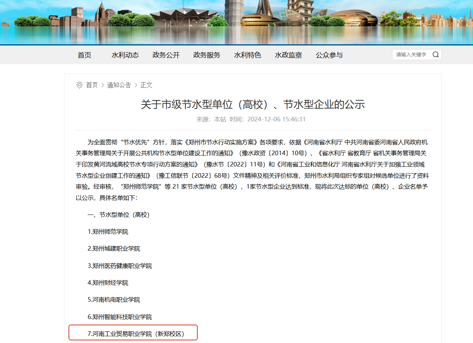Open the 公众参与 menu item
The width and height of the screenshot is (473, 343).
(x=329, y=55)
